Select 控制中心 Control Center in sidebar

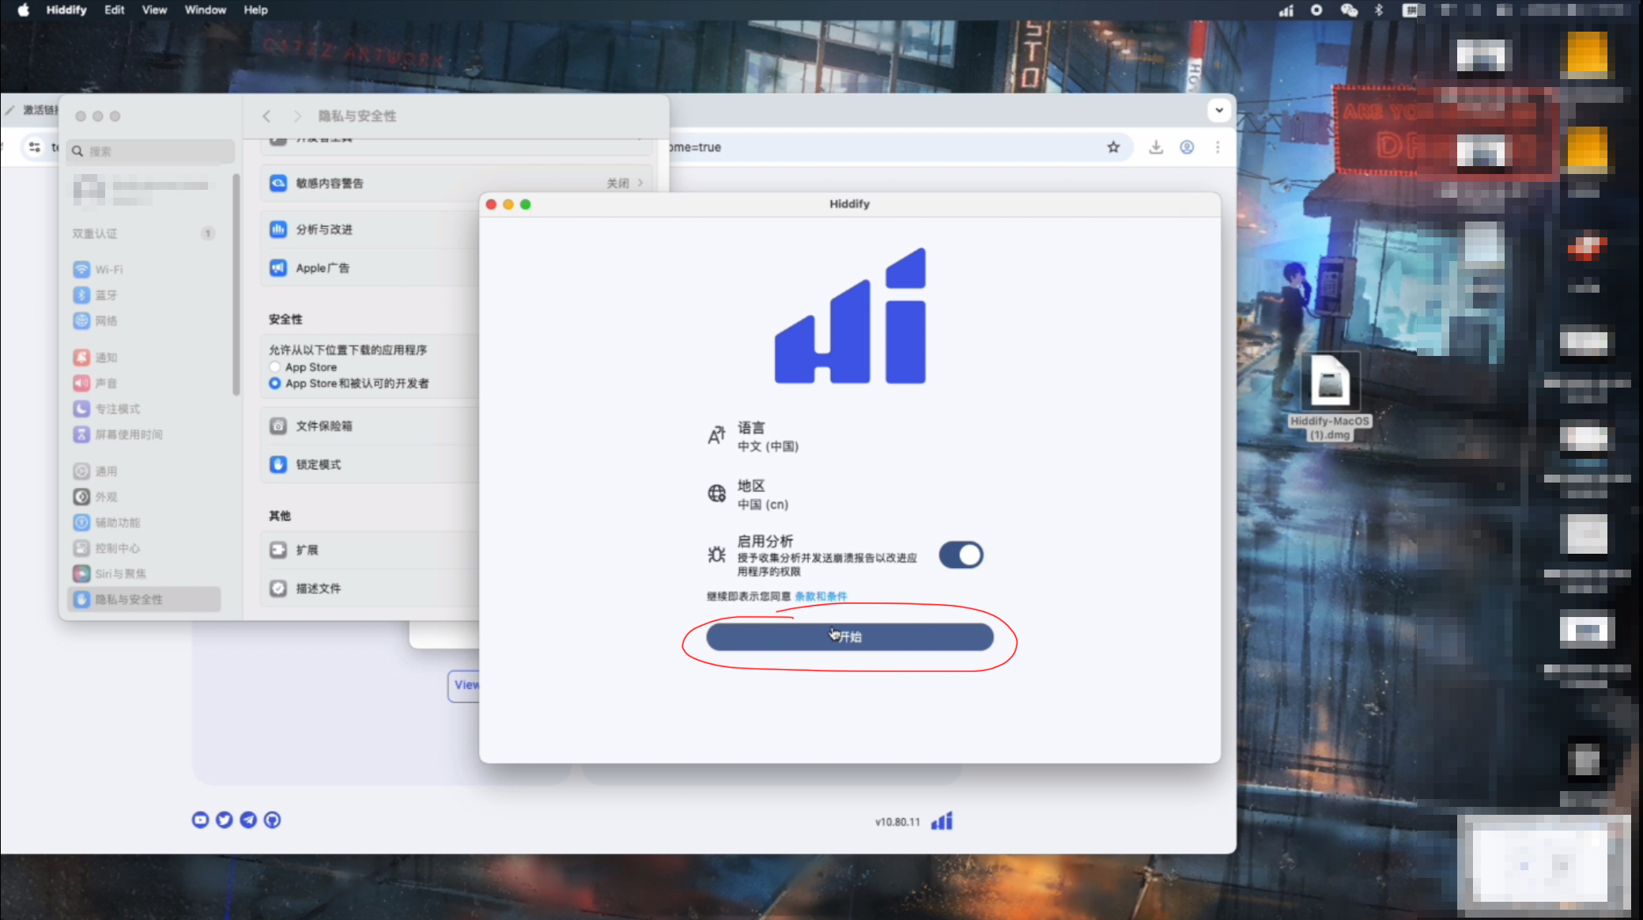coord(144,548)
